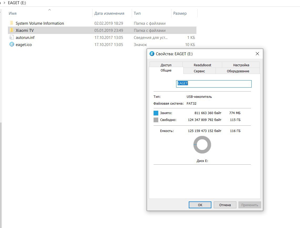The height and width of the screenshot is (228, 300).
Task: Click the 811 663 360 байт value
Action: (208, 113)
